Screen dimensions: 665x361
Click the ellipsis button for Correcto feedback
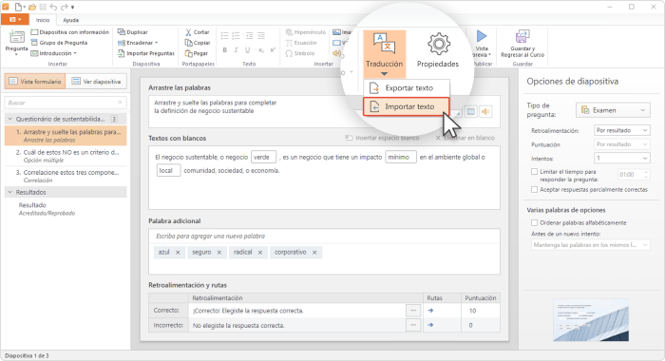click(413, 311)
